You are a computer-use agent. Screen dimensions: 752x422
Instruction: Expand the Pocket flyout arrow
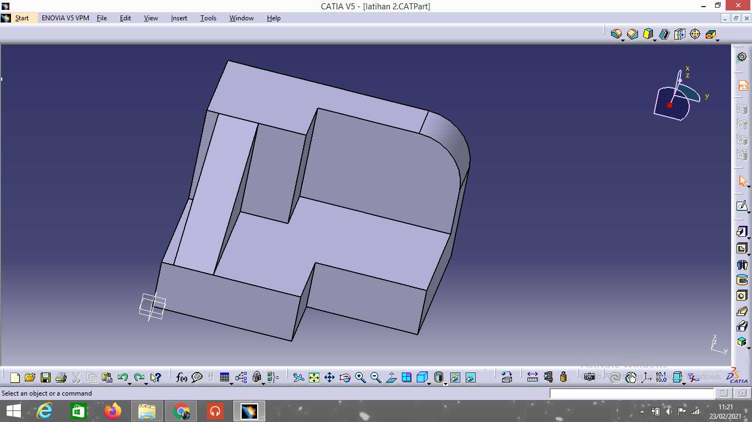[x=749, y=254]
